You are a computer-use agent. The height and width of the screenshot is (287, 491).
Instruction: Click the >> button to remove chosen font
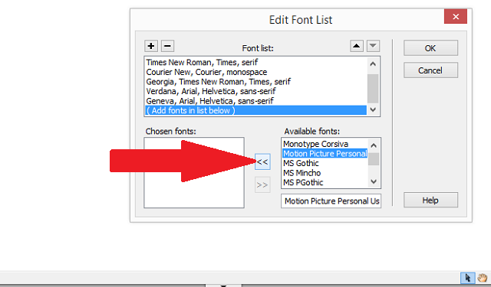point(262,185)
